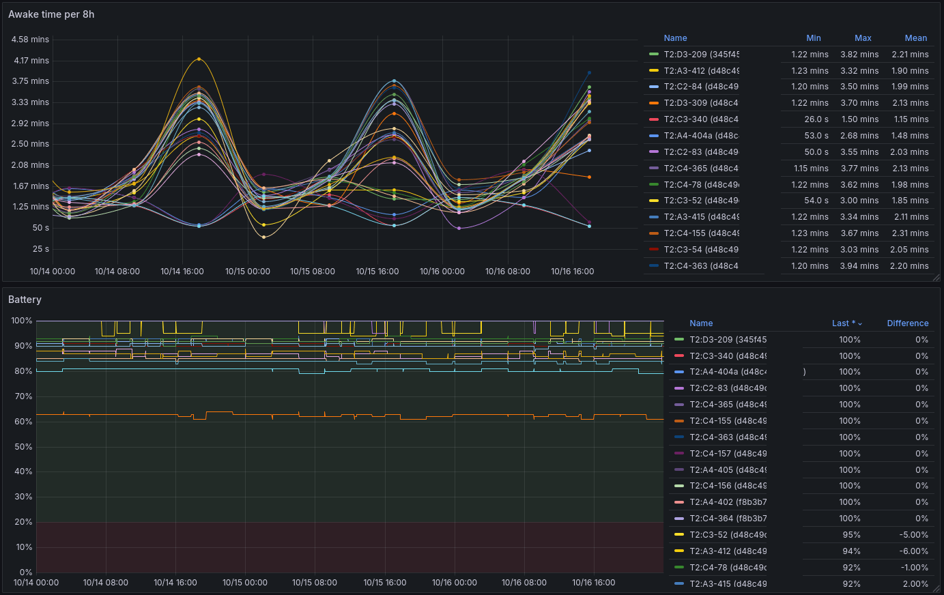Open green color icon for T2:D3-209 in Awake legend

point(653,55)
